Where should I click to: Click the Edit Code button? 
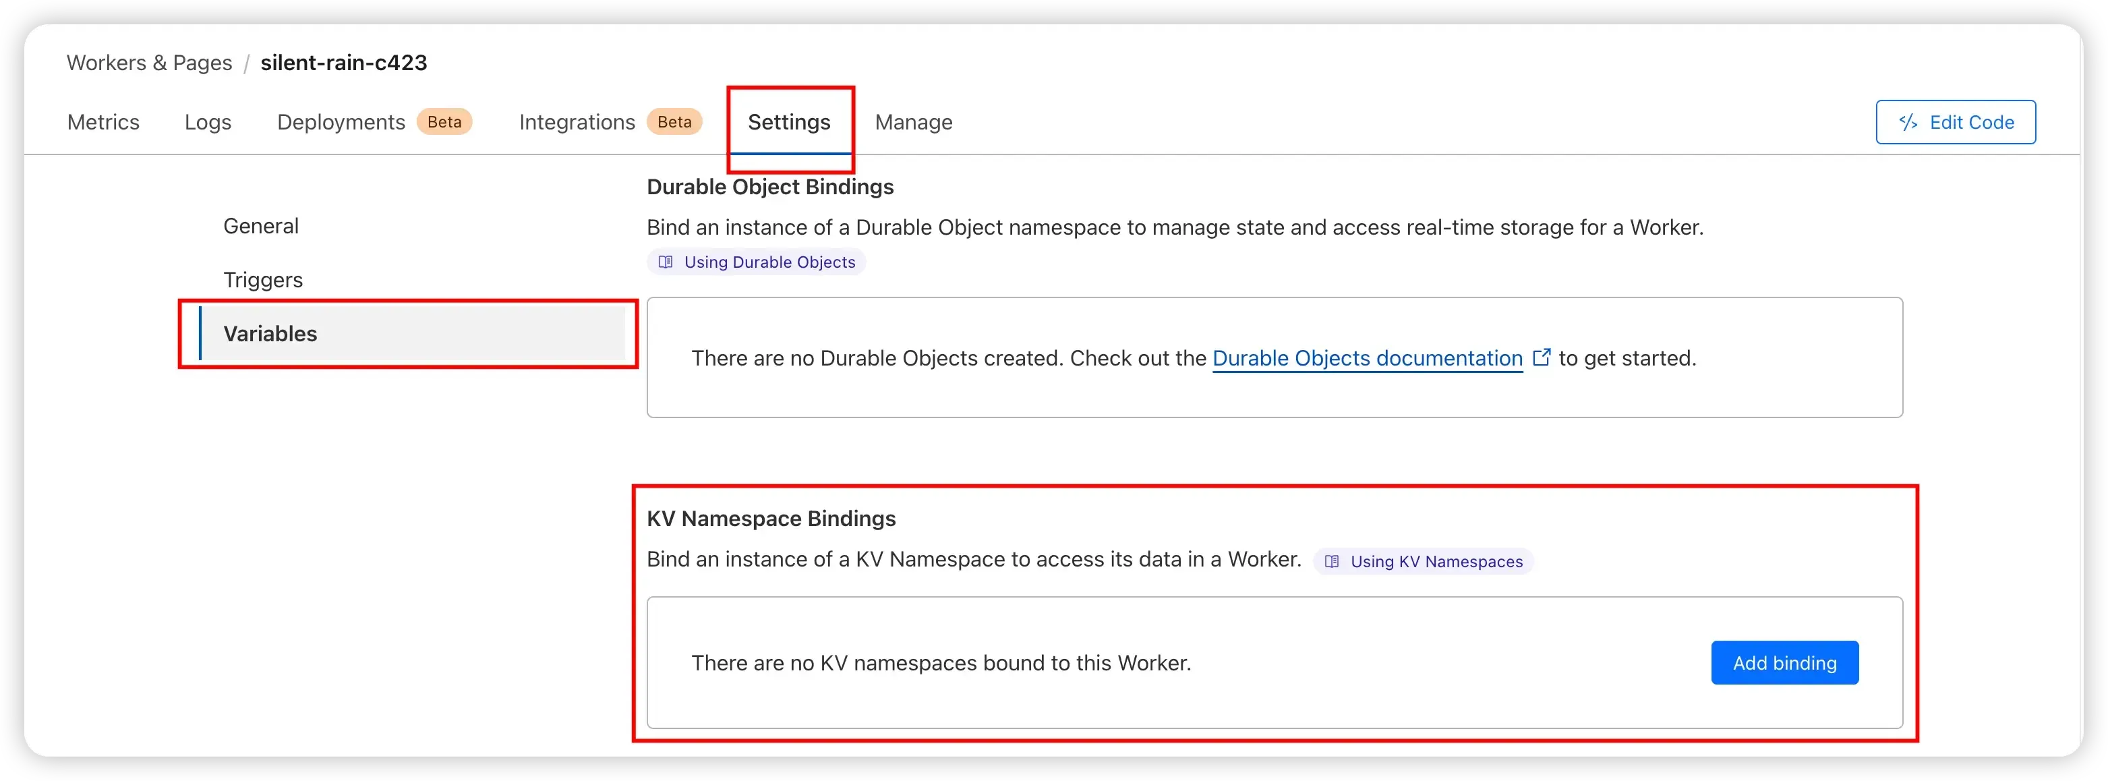point(1956,122)
